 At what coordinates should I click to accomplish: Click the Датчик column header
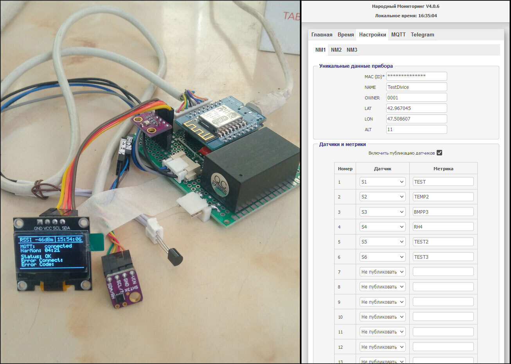click(383, 169)
